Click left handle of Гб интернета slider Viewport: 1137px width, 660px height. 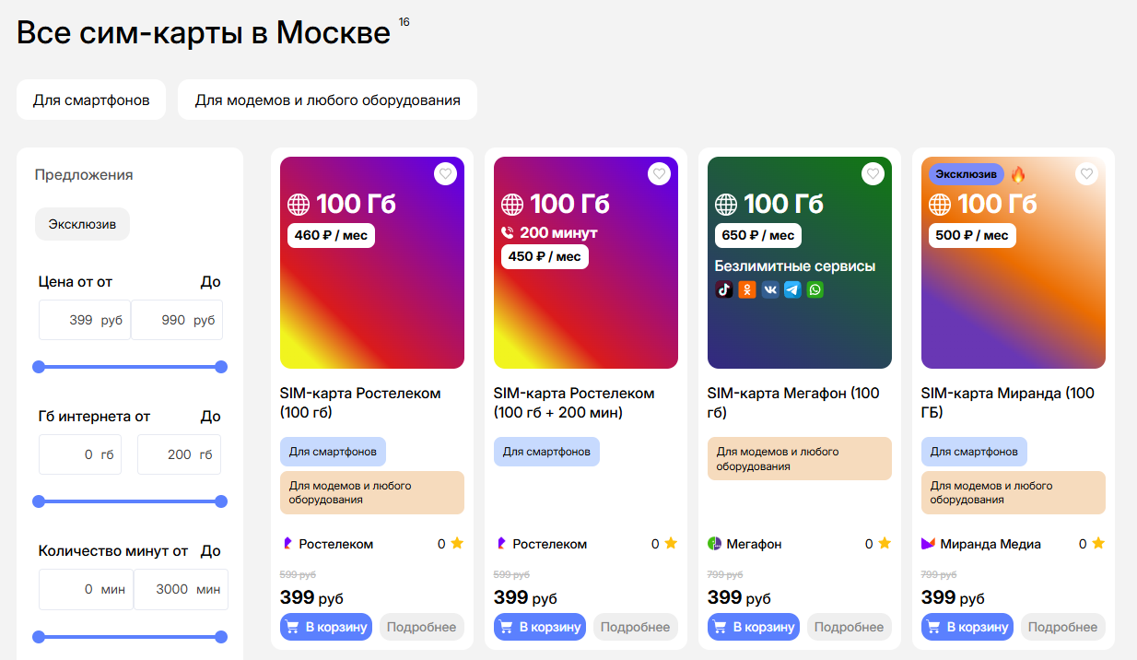tap(39, 501)
